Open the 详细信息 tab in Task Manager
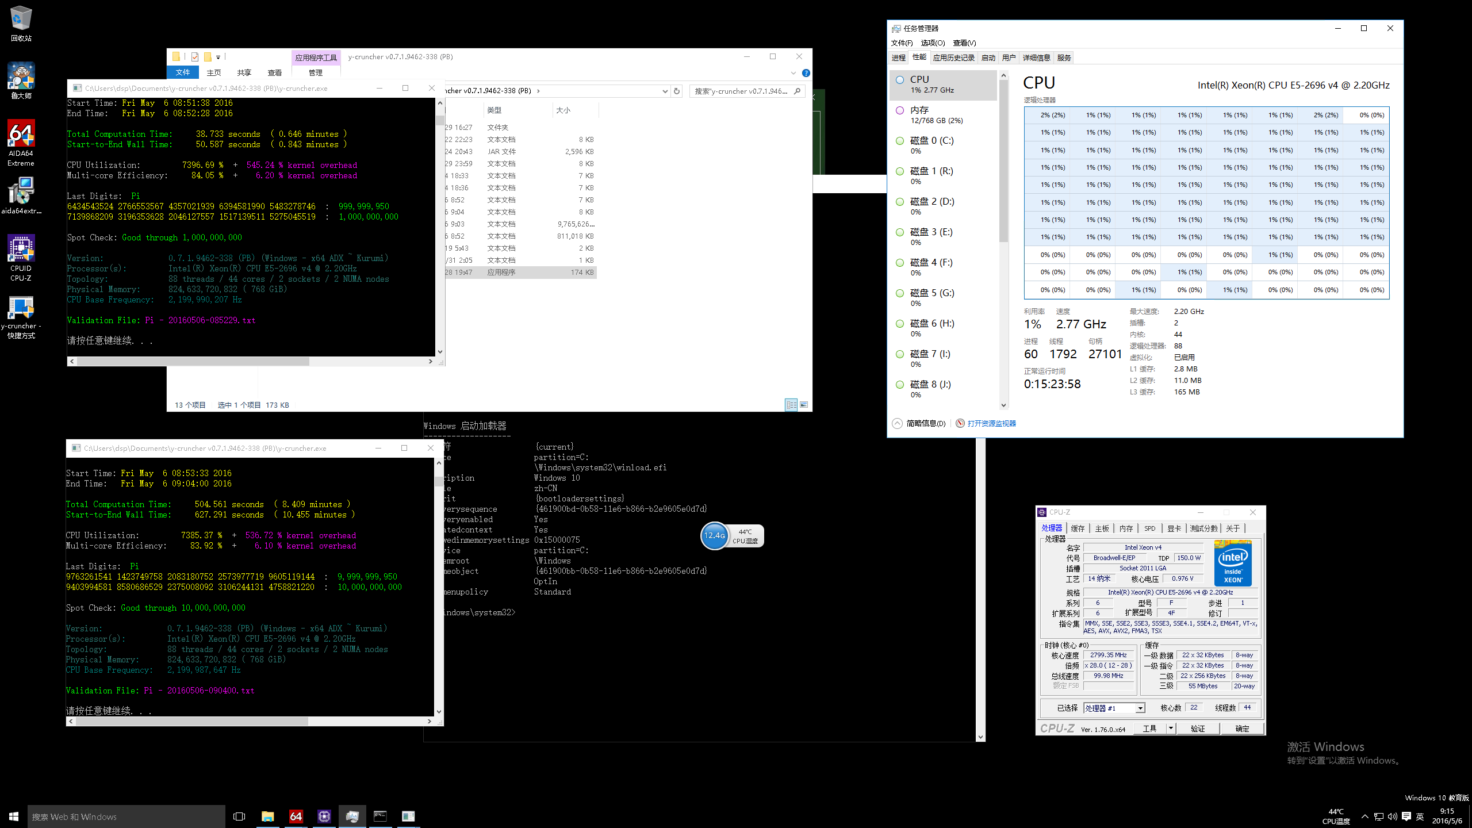This screenshot has height=828, width=1472. pos(1037,57)
